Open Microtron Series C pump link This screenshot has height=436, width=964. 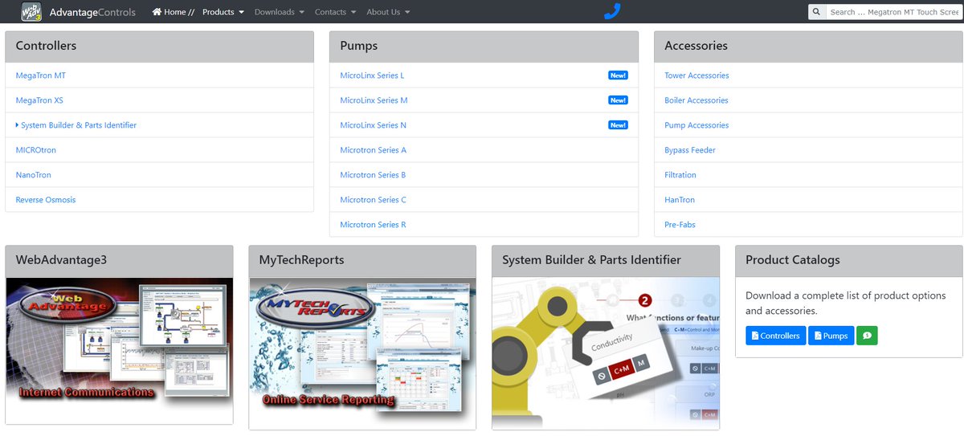click(373, 200)
